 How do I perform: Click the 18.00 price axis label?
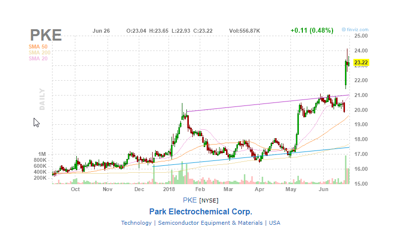[x=361, y=139]
